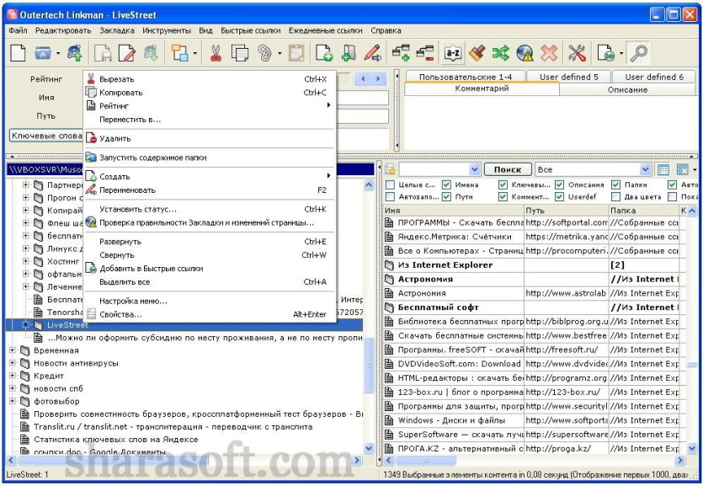Viewport: 703px width, 486px height.
Task: Enable the Два цвета checkbox
Action: (616, 197)
